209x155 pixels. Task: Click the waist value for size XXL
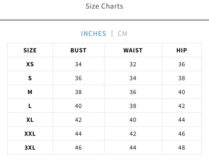click(x=133, y=134)
